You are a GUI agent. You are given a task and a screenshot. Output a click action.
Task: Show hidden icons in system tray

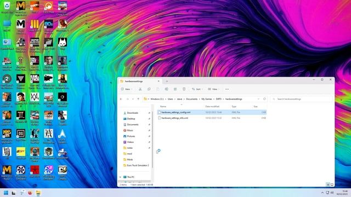322,193
